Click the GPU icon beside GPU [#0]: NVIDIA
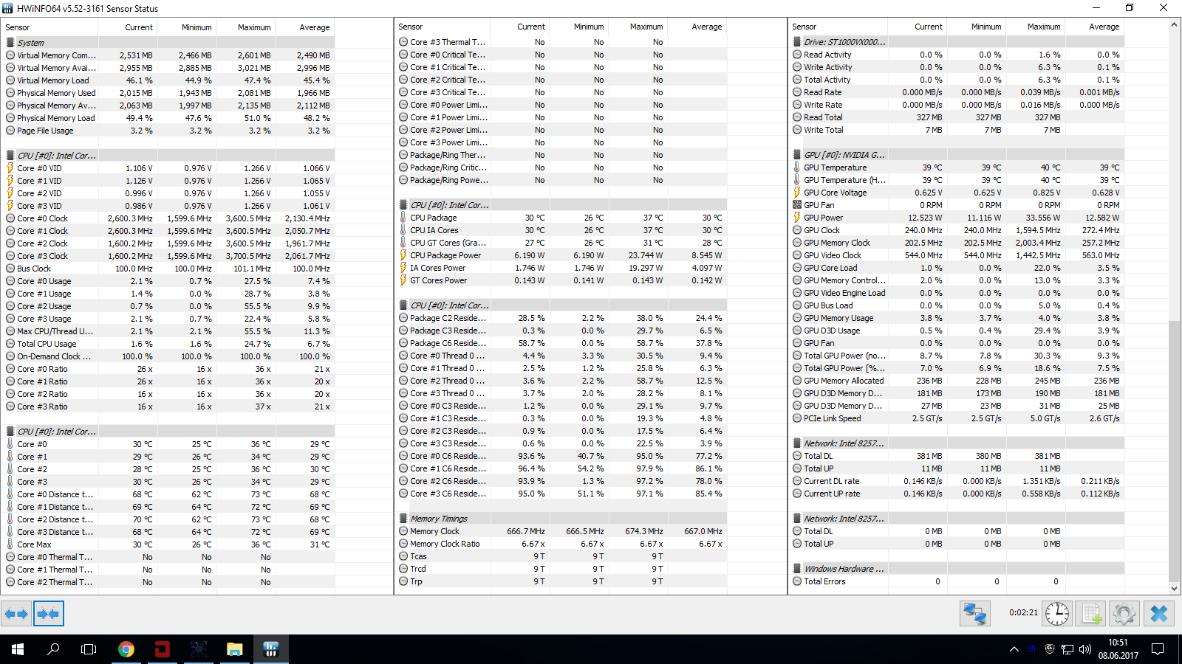This screenshot has width=1182, height=664. coord(798,155)
